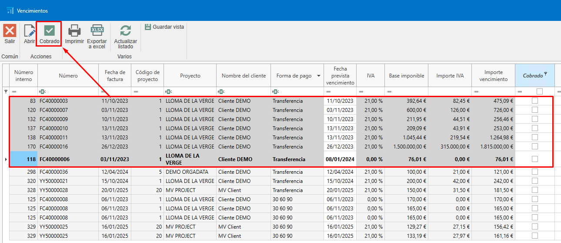561x243 pixels.
Task: Check Cobrado box for invoice FC40000010
Action: 535,128
